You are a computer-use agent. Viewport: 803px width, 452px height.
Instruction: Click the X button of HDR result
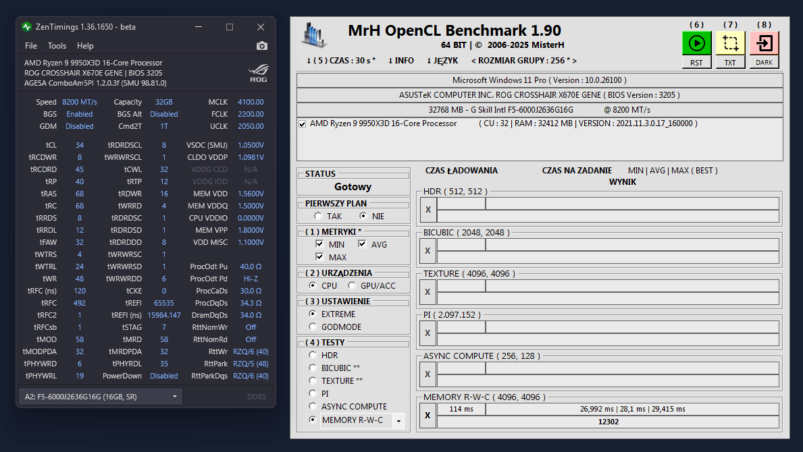(428, 209)
